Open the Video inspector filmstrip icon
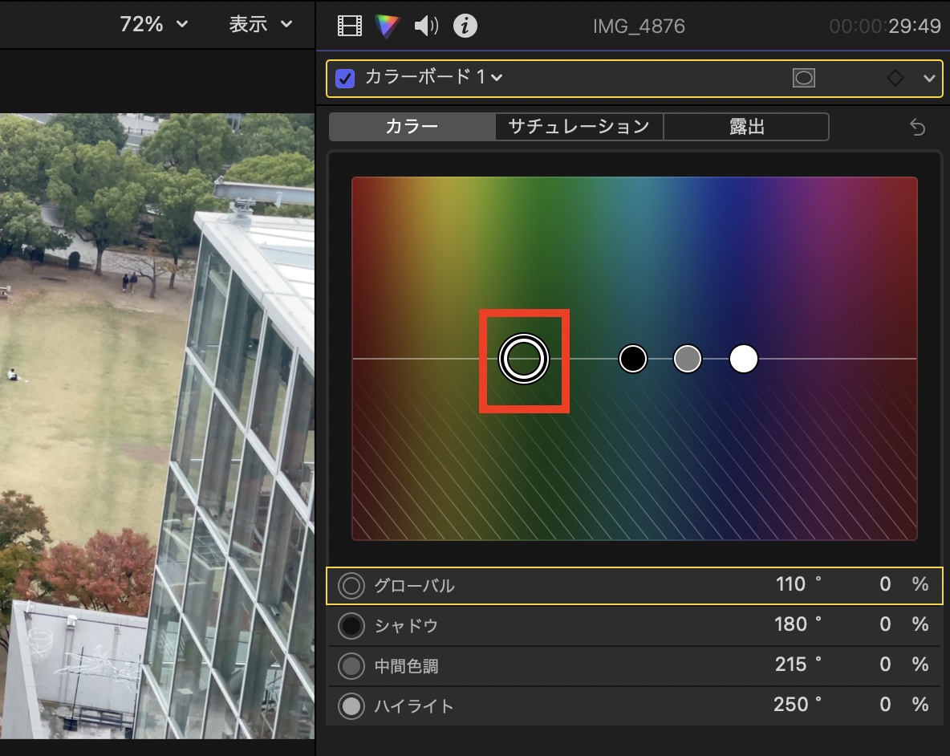Screen dimensions: 950x756 click(350, 26)
